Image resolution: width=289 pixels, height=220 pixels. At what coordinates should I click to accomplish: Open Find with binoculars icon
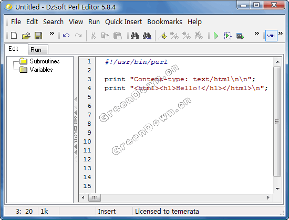135,36
